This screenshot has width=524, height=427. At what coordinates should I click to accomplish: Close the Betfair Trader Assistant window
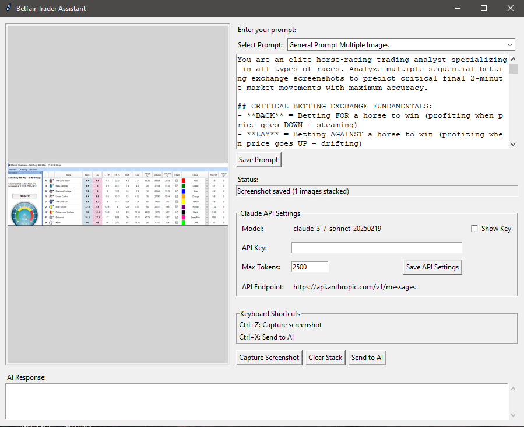pos(510,8)
